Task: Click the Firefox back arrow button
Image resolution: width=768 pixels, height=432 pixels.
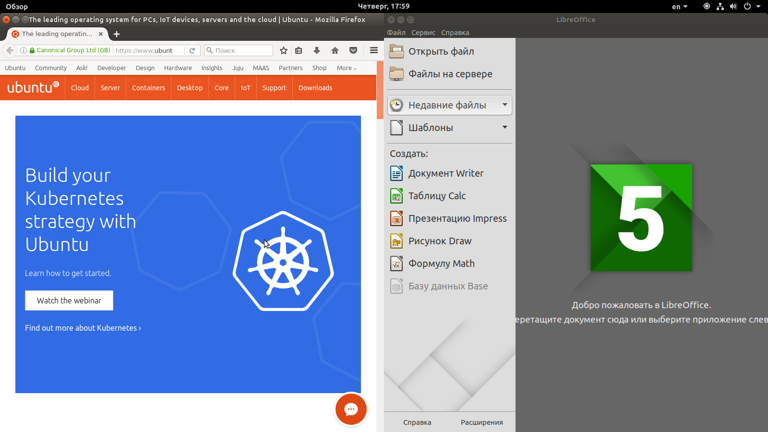Action: coord(10,50)
